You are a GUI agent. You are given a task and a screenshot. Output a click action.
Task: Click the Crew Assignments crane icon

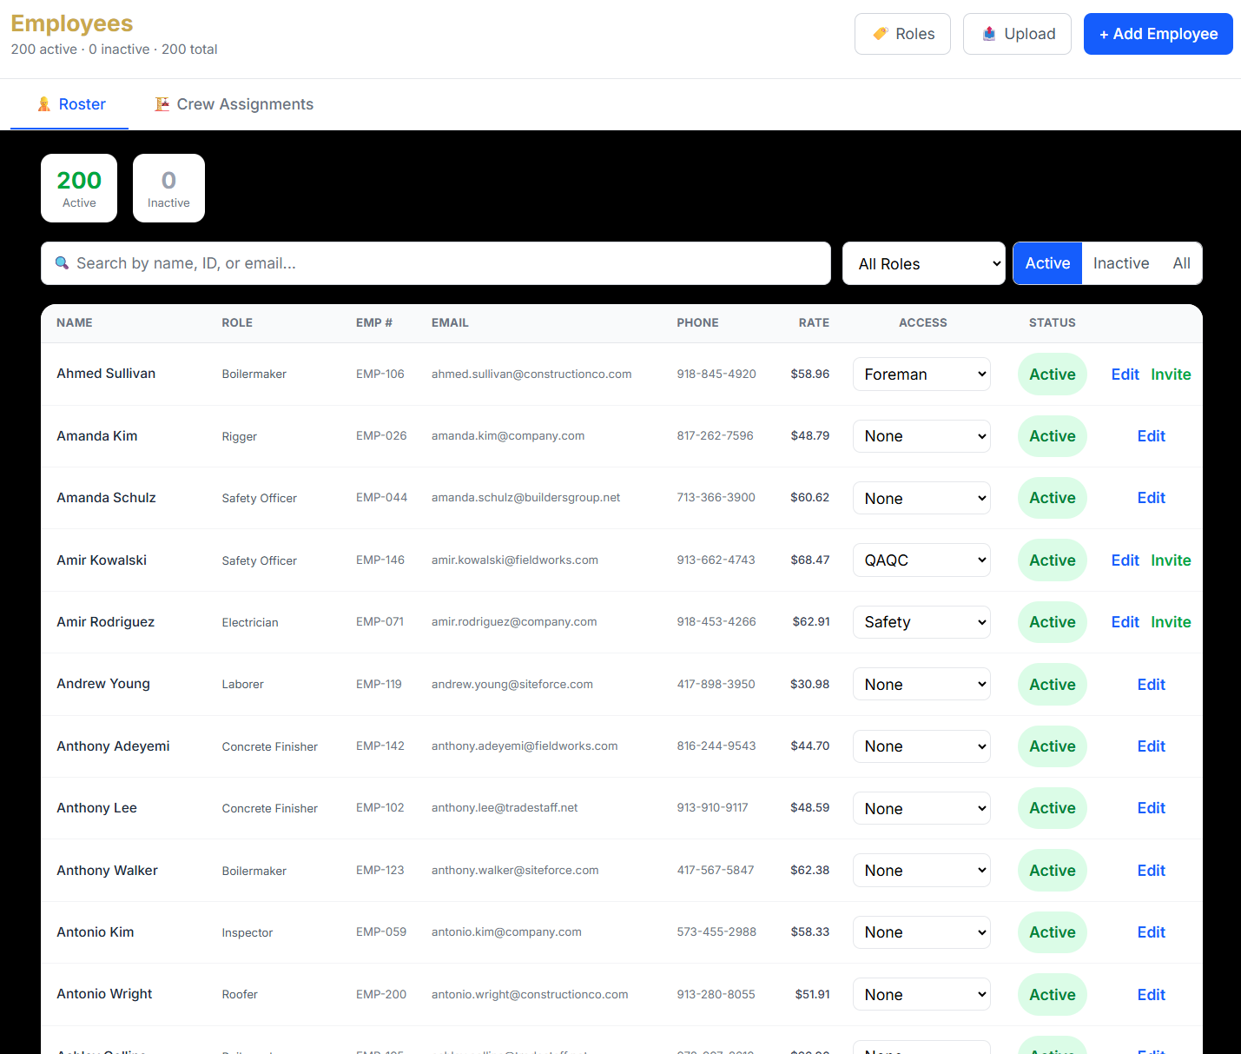[162, 104]
